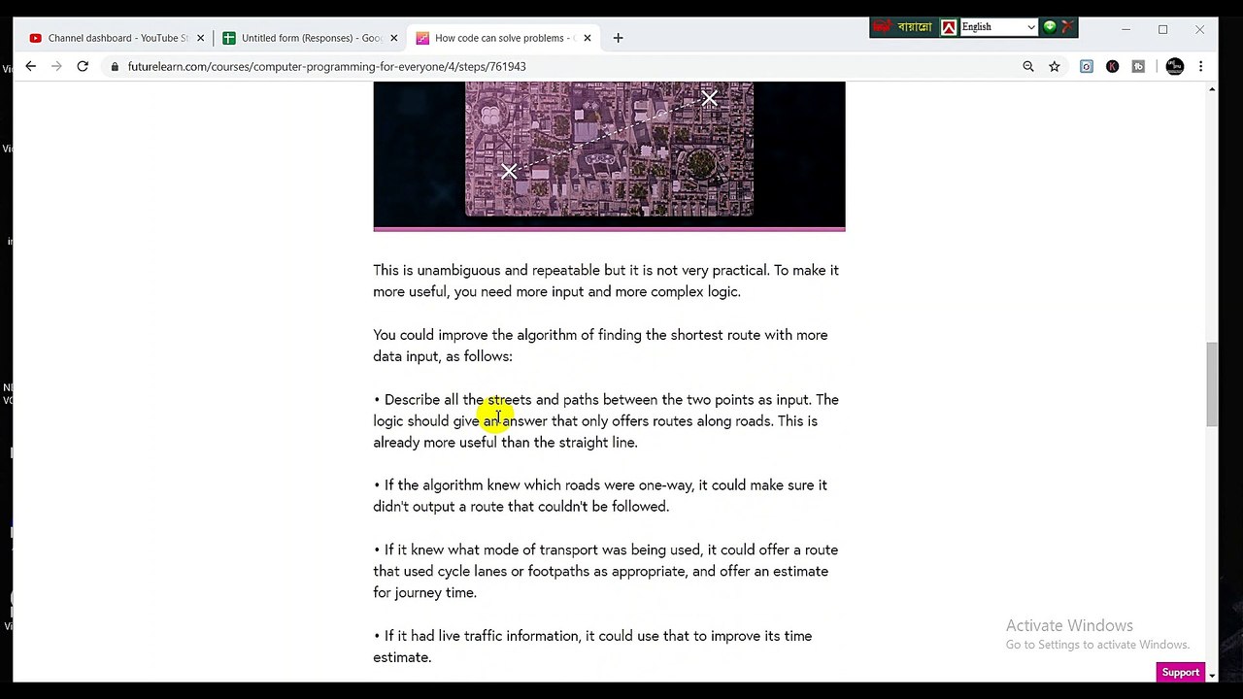Select How code can solve problems tab
The height and width of the screenshot is (699, 1243).
click(504, 38)
